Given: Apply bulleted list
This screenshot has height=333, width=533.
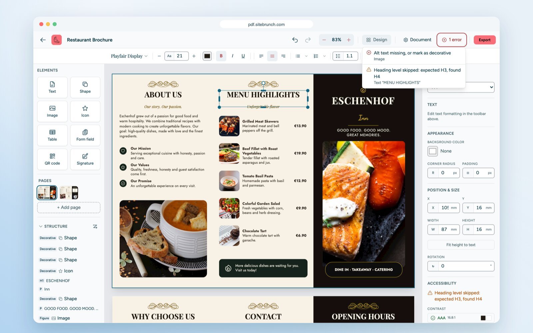Looking at the screenshot, I should point(298,56).
